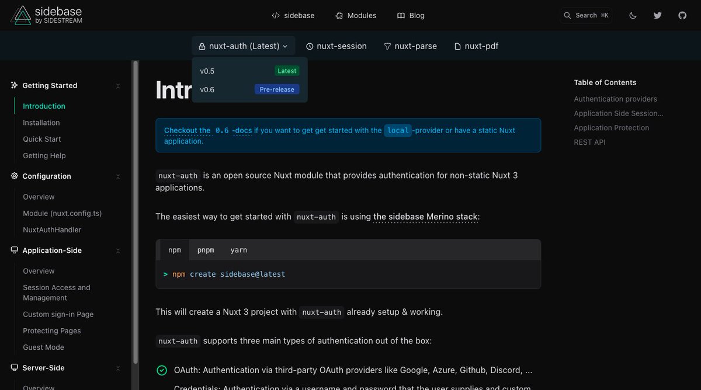Follow the sidebase Merino stack link
Viewport: 701px width, 390px height.
click(426, 217)
